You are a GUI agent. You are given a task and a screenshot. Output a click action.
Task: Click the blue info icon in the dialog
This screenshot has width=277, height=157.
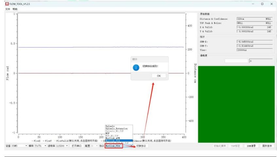[136, 67]
